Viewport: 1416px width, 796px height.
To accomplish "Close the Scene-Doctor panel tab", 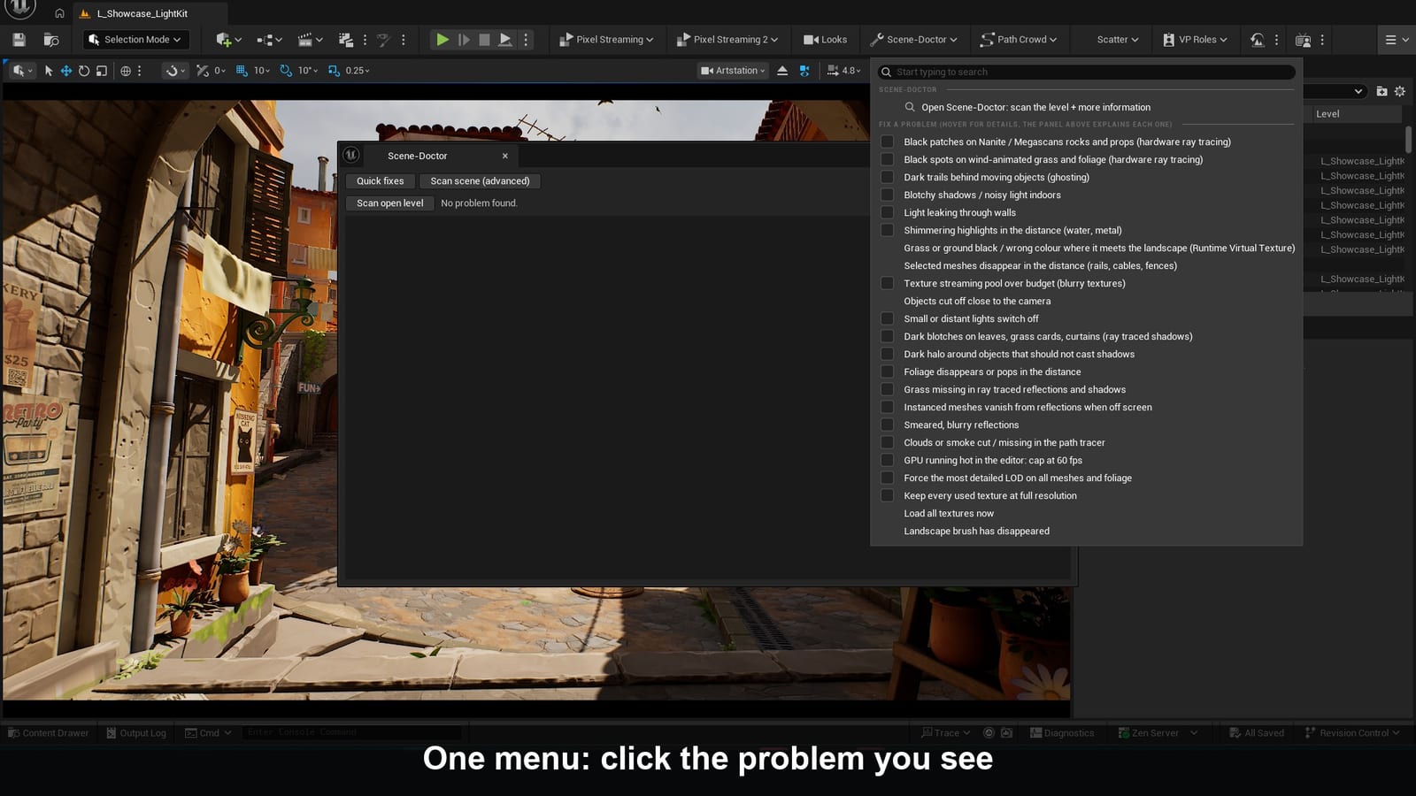I will coord(505,156).
